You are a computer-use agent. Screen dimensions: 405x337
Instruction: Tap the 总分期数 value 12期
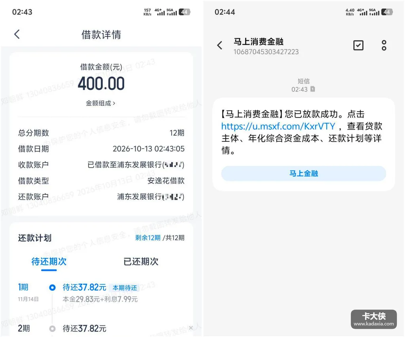pyautogui.click(x=177, y=133)
